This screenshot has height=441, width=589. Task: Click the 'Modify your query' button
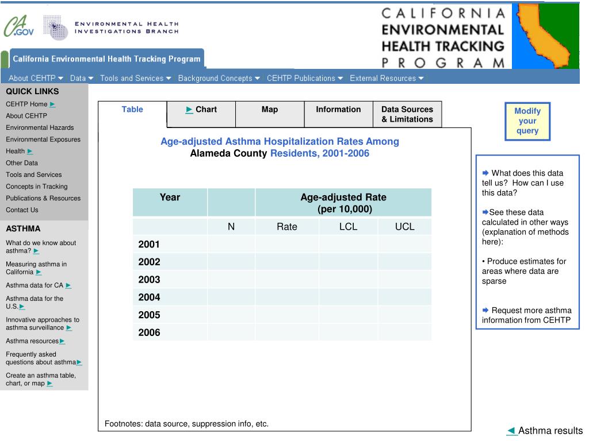(x=527, y=121)
